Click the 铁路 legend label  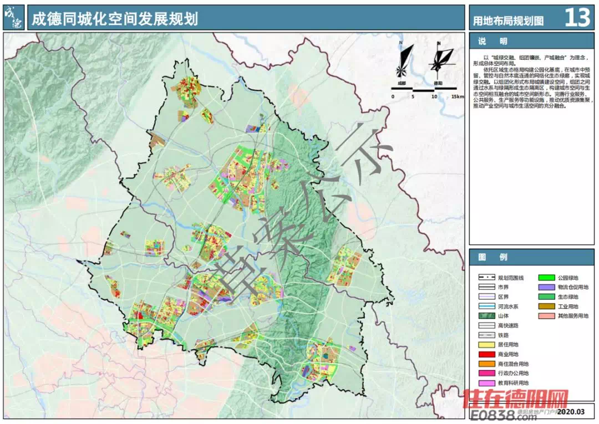click(503, 335)
